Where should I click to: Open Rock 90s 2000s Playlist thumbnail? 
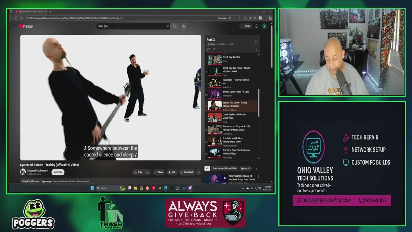pos(216,179)
